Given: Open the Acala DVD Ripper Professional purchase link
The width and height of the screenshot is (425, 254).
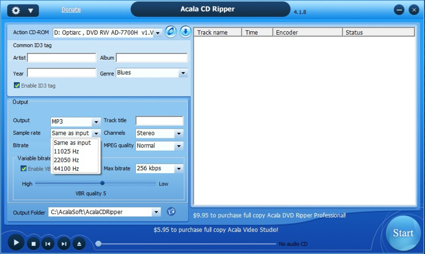Looking at the screenshot, I should click(x=269, y=215).
